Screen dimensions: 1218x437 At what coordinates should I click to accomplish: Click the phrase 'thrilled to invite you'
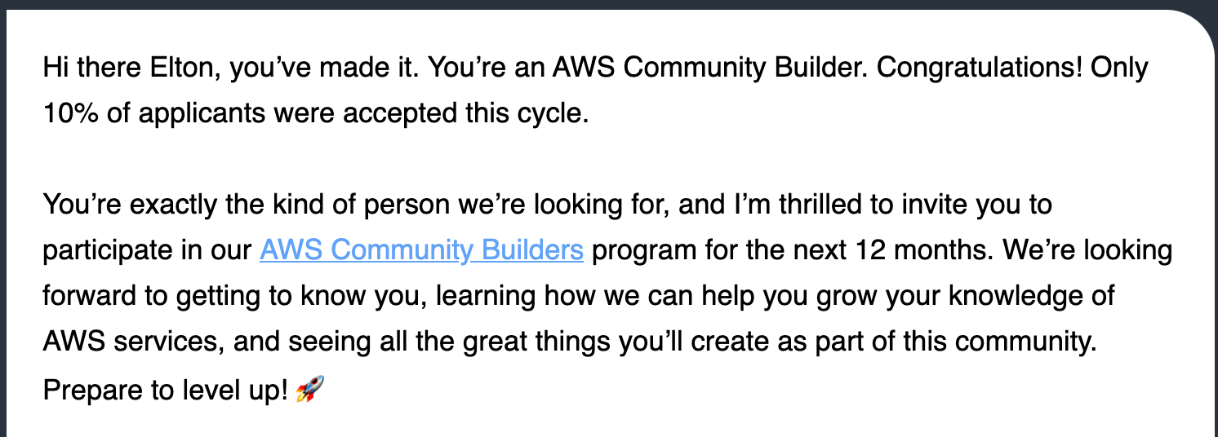pos(873,204)
